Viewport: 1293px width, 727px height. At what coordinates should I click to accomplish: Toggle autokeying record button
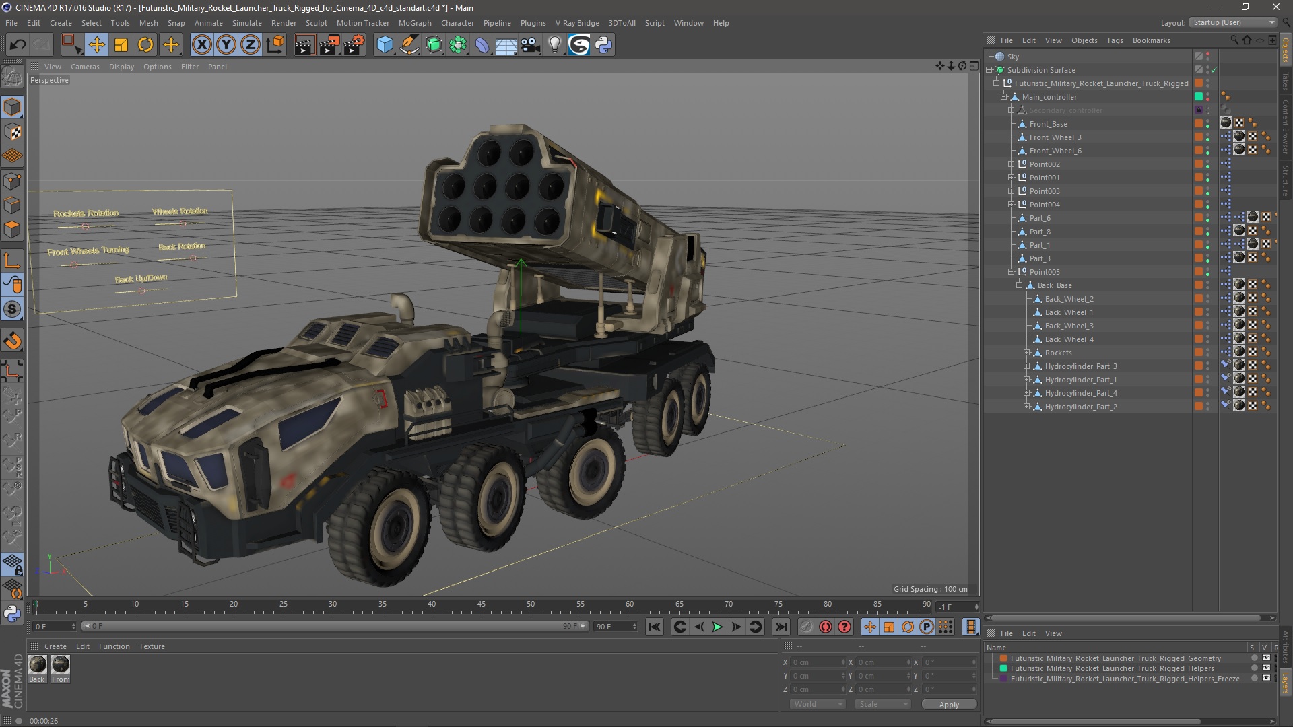[826, 627]
